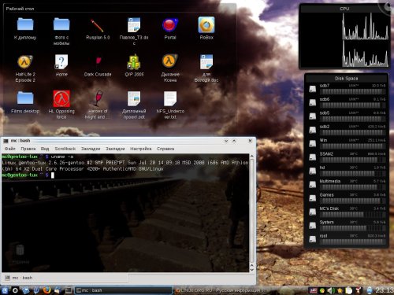Click the root disk icon in Disk Space
Screen dimensions: 394x295
point(313,239)
